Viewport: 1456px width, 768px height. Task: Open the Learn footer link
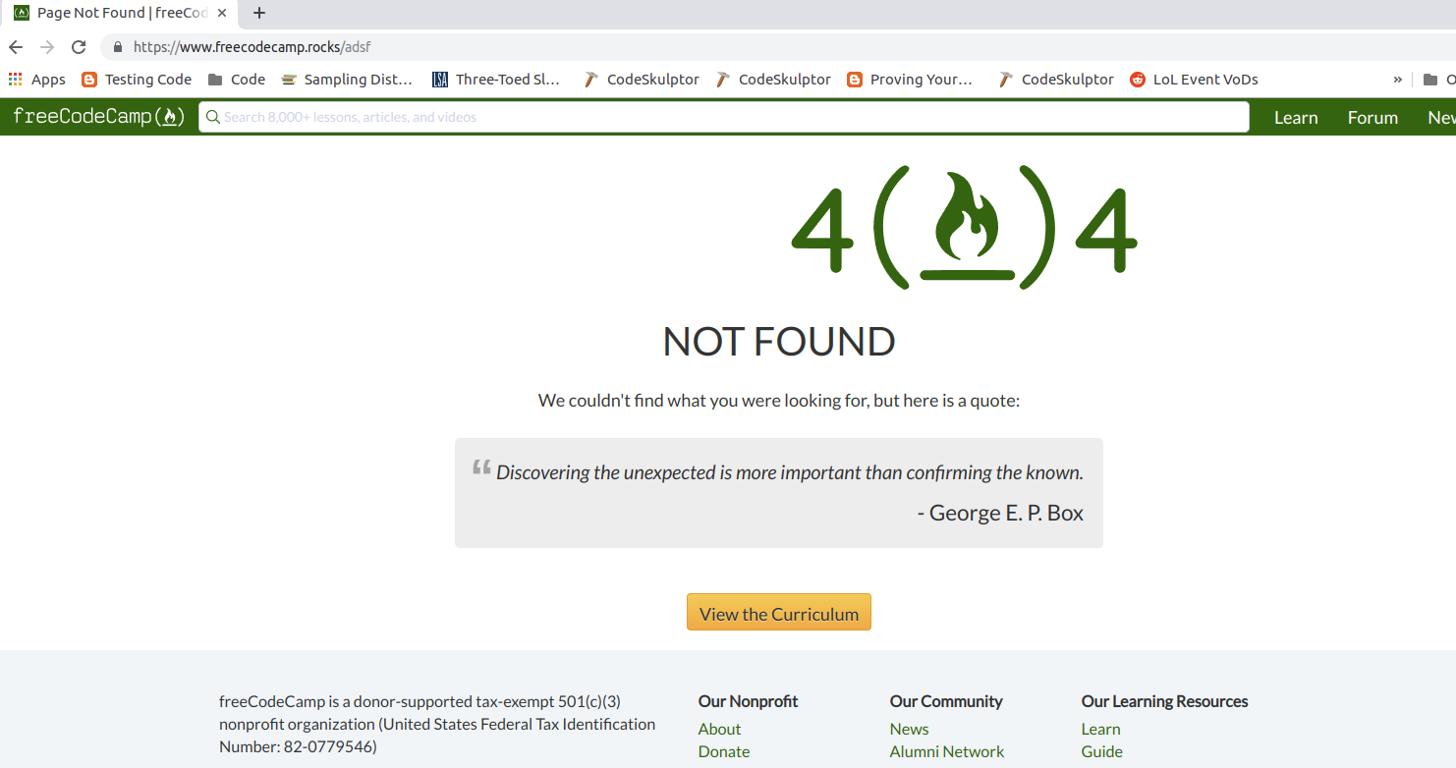coord(1100,729)
